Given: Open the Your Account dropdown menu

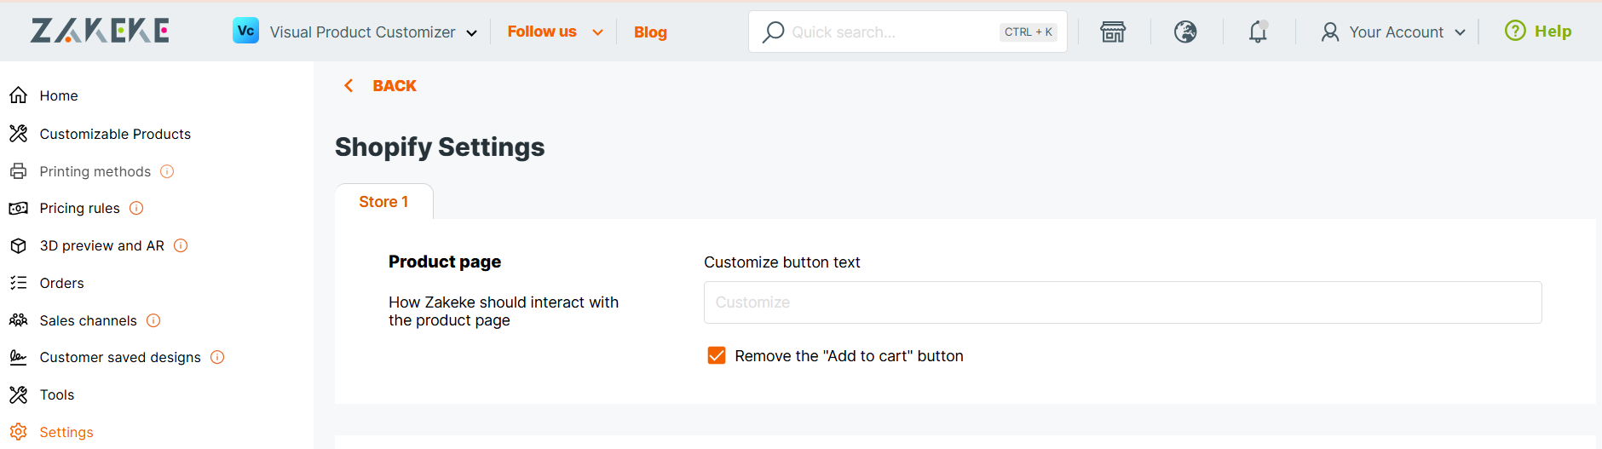Looking at the screenshot, I should 1393,32.
